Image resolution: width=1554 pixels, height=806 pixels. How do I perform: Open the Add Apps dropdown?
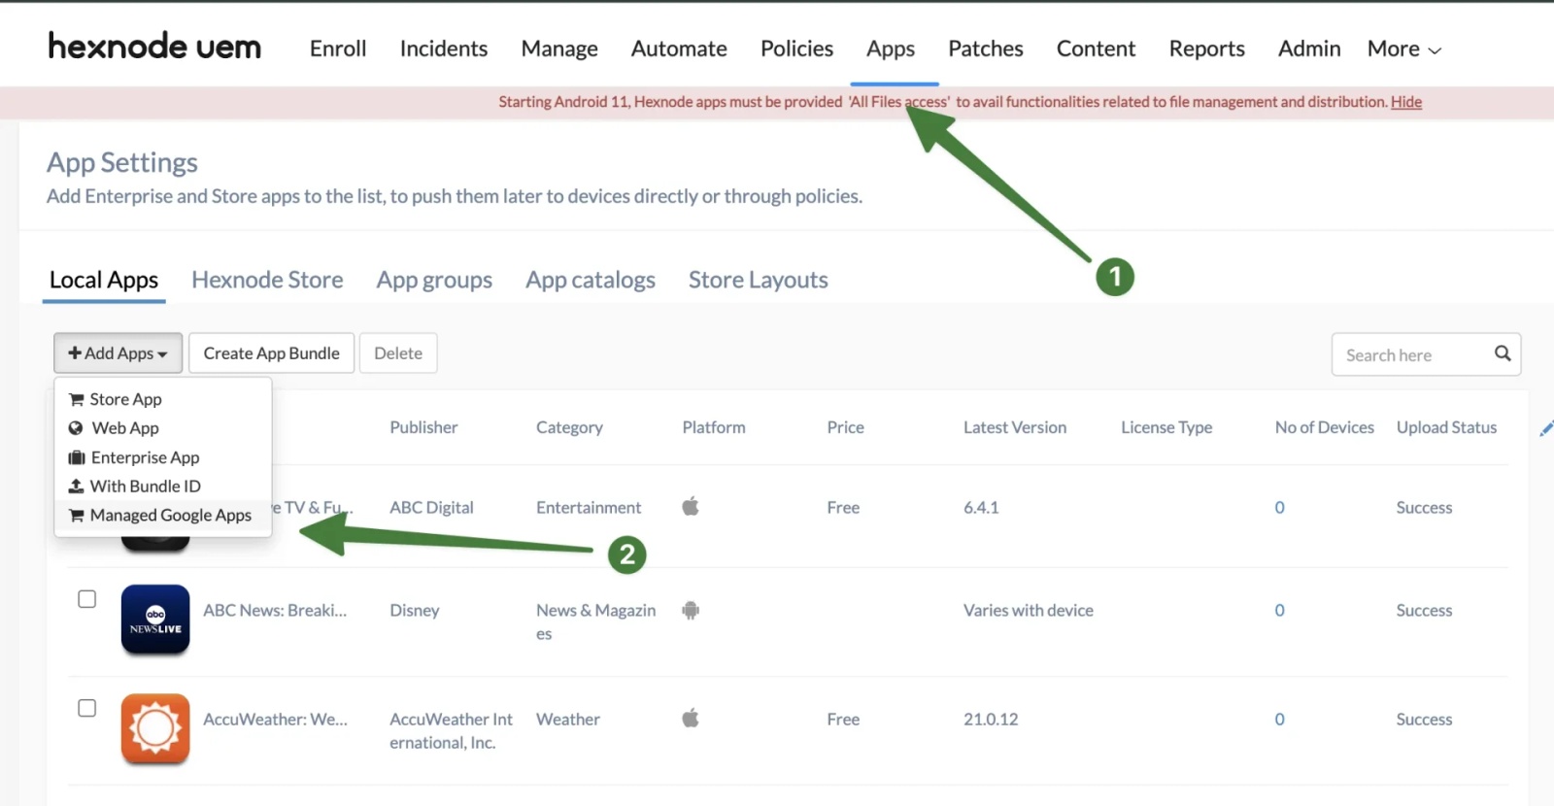[118, 353]
